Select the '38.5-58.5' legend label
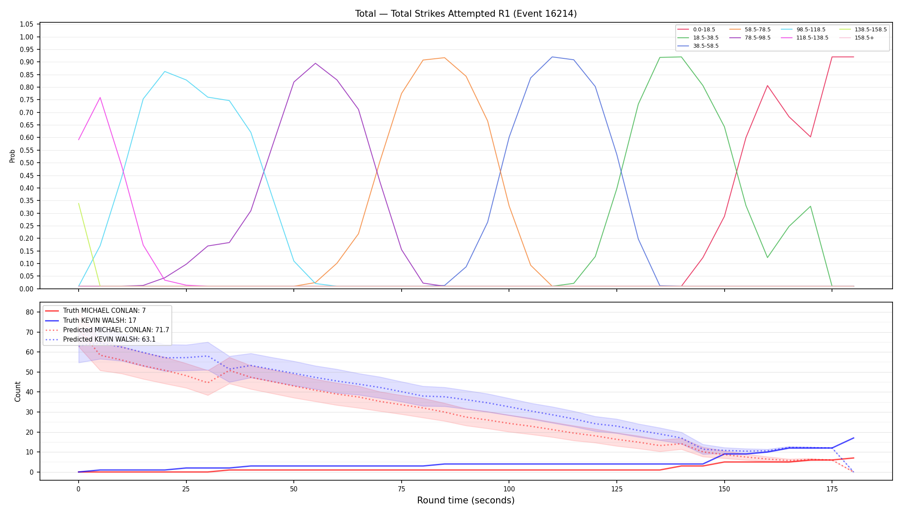902x515 pixels. [x=706, y=46]
